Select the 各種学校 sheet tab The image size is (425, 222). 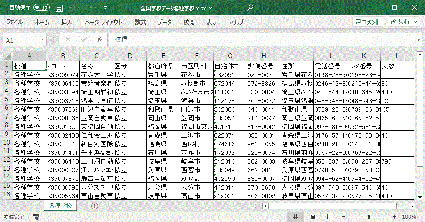(x=60, y=206)
